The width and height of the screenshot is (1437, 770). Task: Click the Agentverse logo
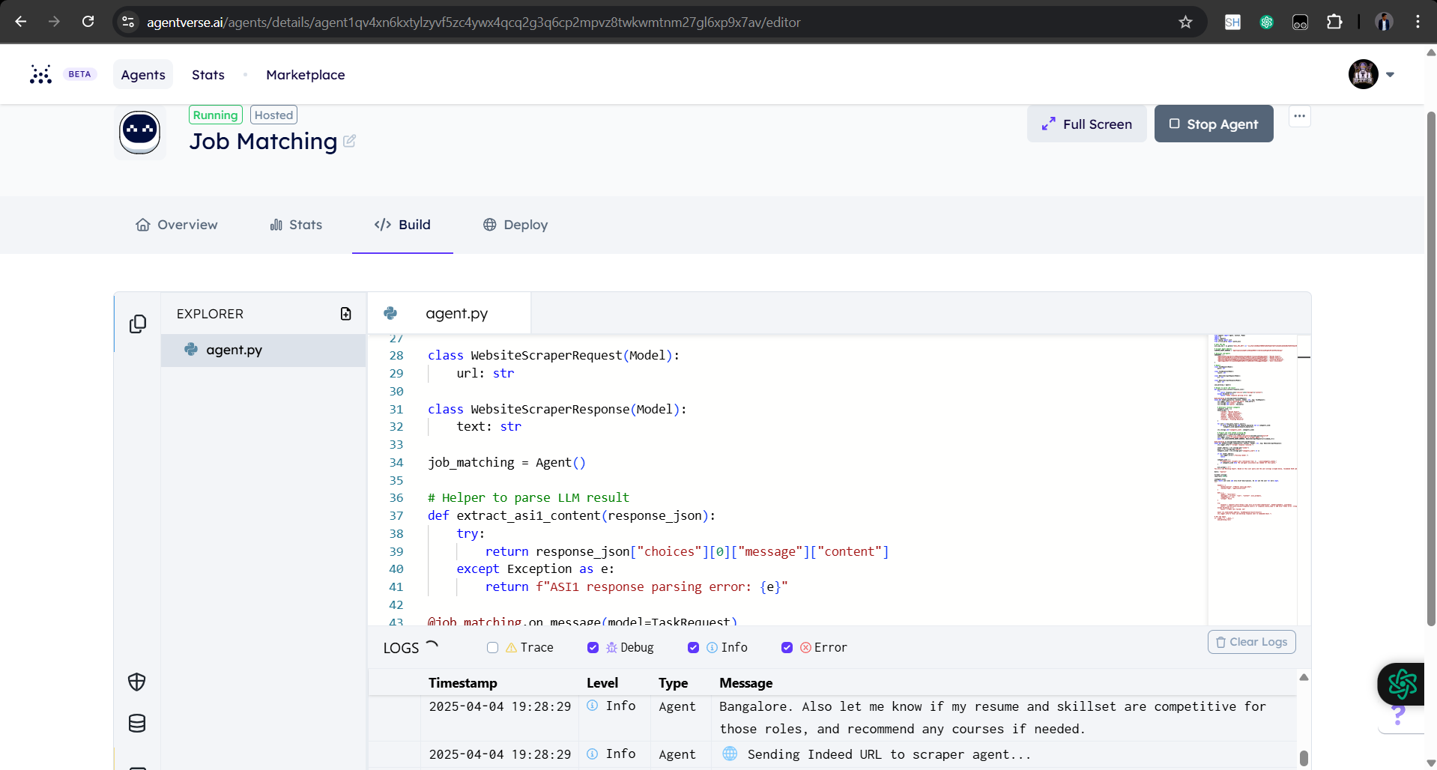tap(40, 74)
